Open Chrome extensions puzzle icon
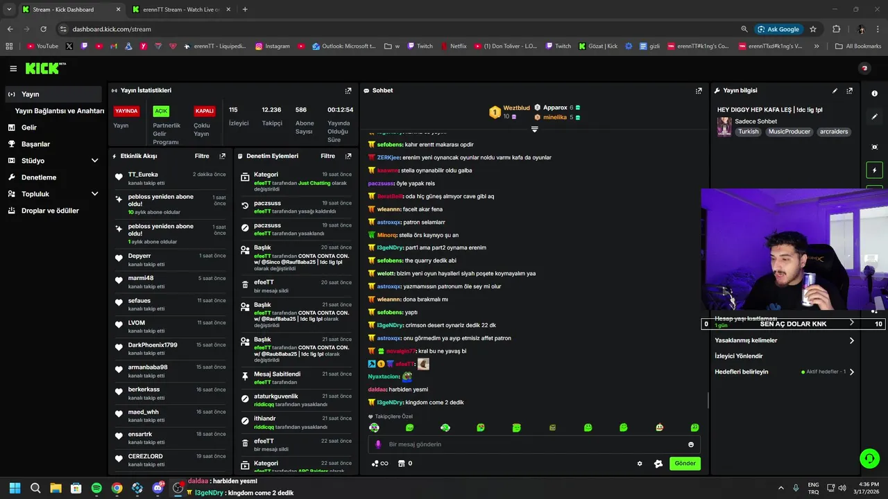This screenshot has width=888, height=499. pyautogui.click(x=836, y=29)
